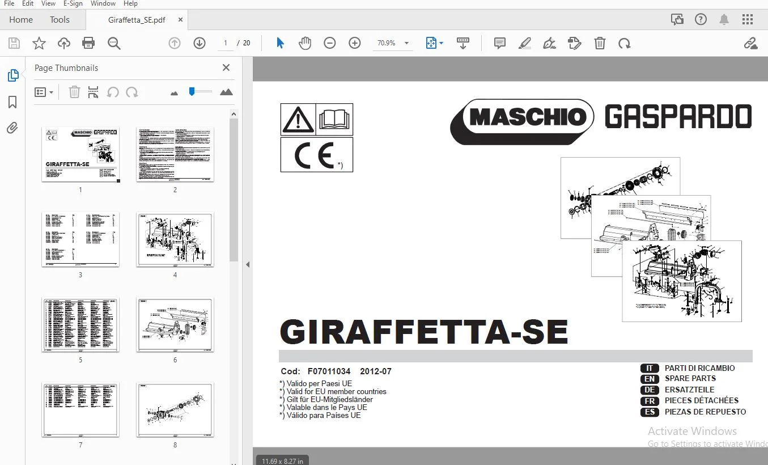Screen dimensions: 768x465
Task: Open the Edit menu
Action: (x=28, y=3)
